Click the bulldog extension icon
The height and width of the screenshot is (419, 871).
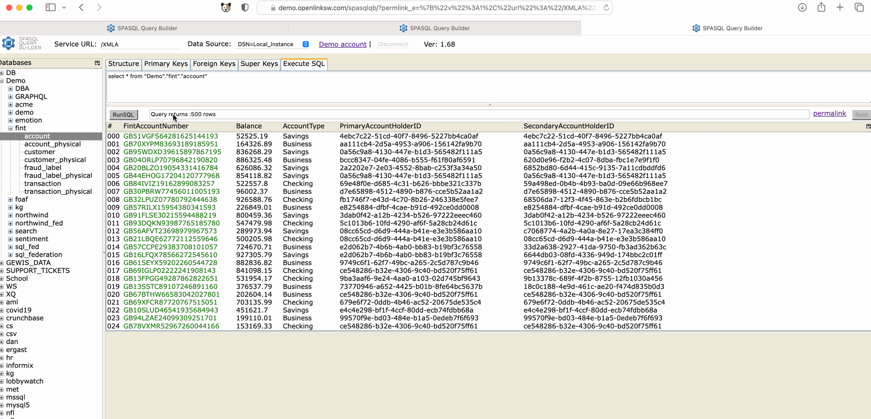(x=226, y=8)
